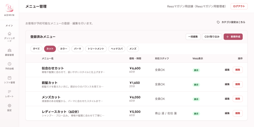This screenshot has width=254, height=127.
Task: Select the カラー category filter
Action: 64,49
